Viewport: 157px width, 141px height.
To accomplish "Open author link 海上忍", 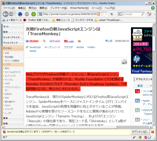I will click(x=109, y=41).
